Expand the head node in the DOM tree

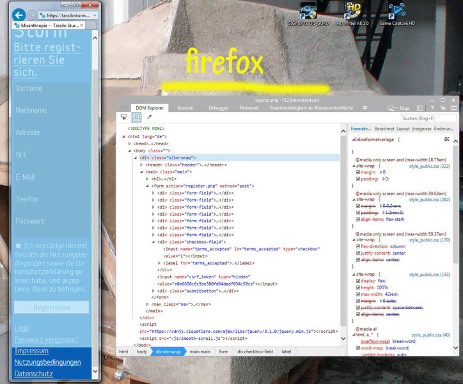coord(129,143)
